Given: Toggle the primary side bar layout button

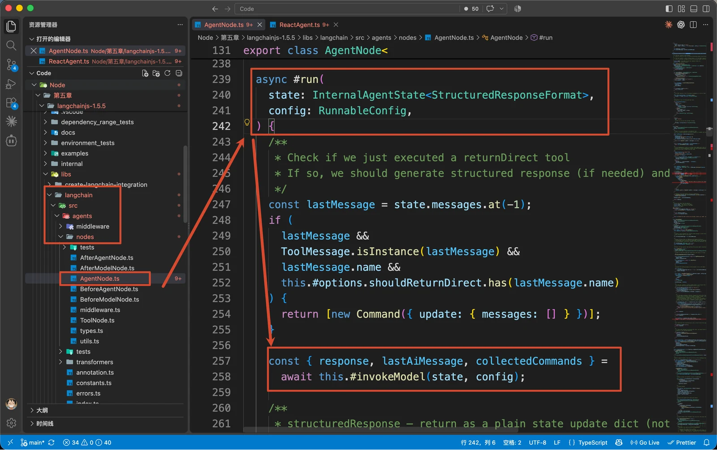Looking at the screenshot, I should pyautogui.click(x=669, y=9).
